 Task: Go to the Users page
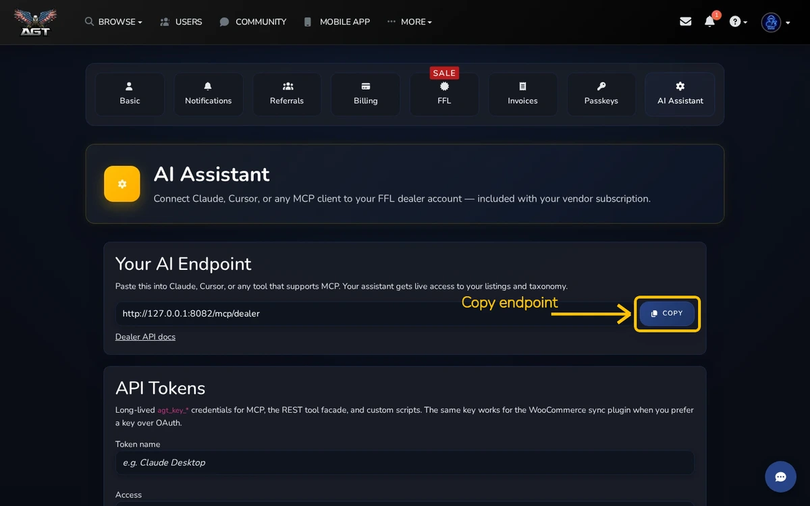(181, 22)
